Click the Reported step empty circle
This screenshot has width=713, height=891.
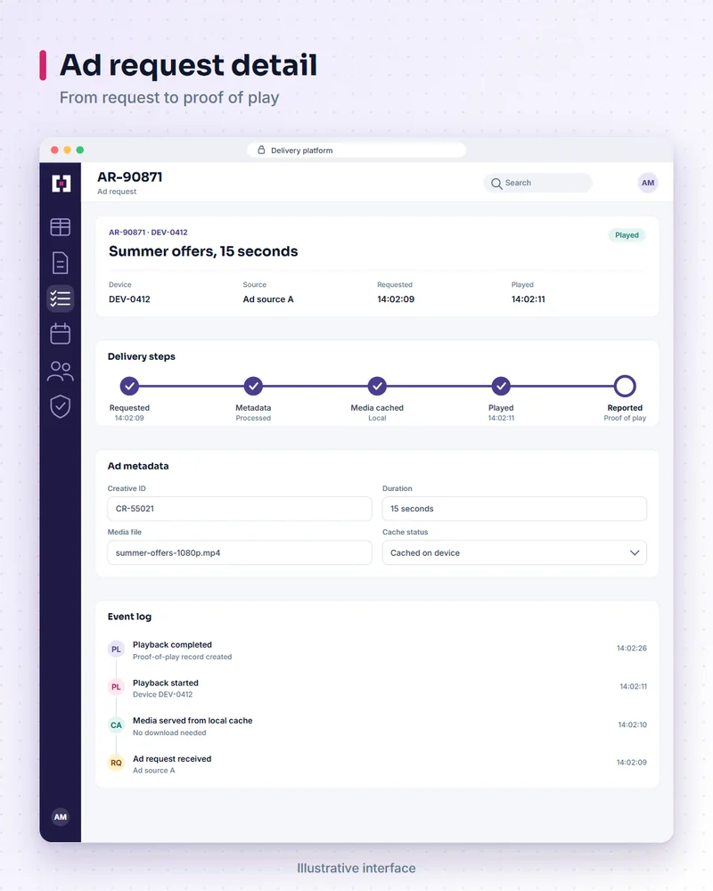(x=625, y=386)
